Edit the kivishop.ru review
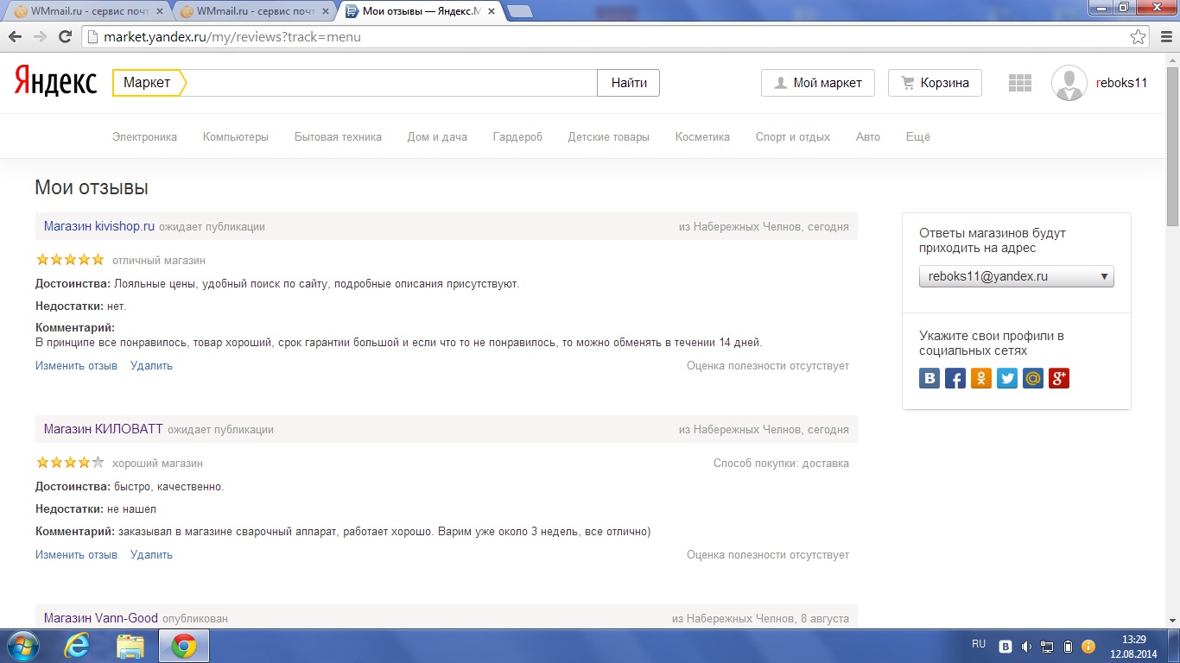 pyautogui.click(x=76, y=366)
